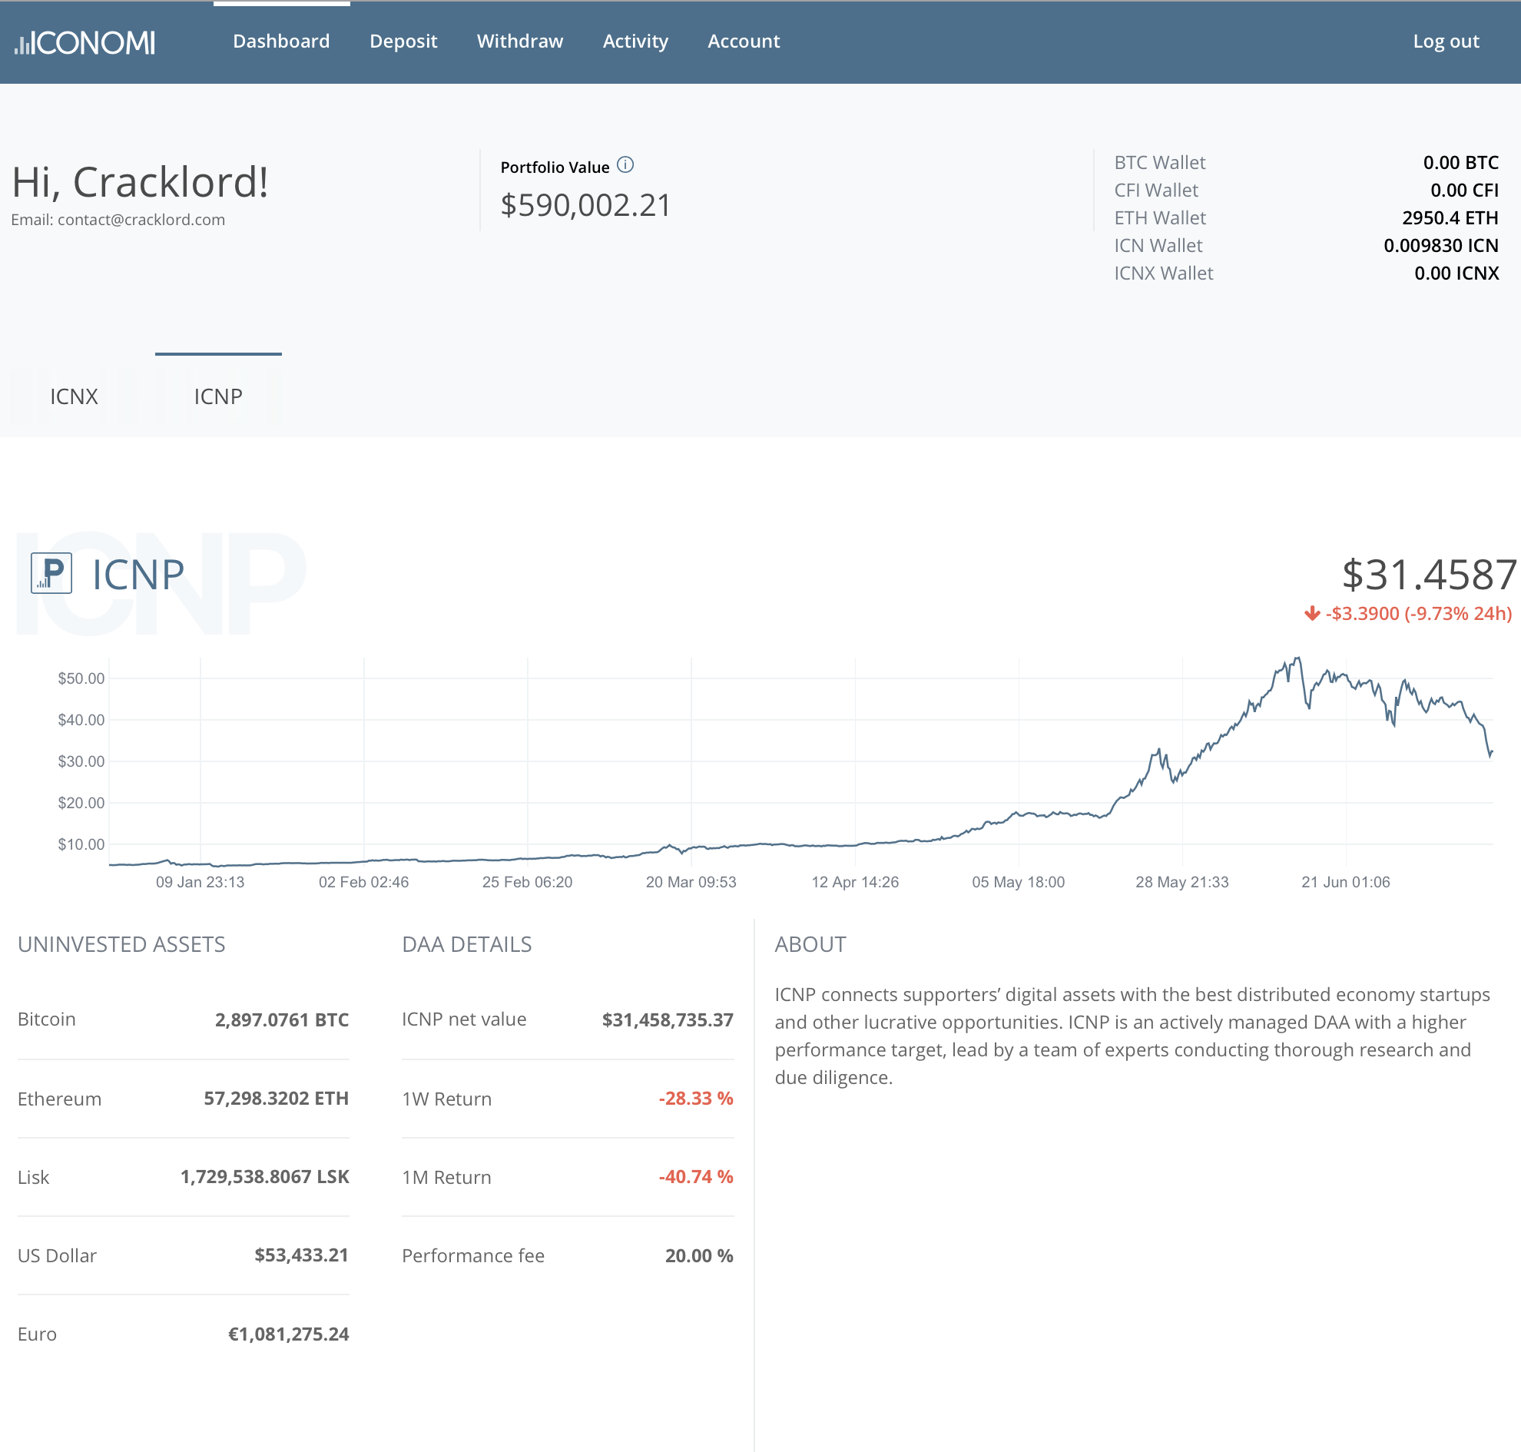Click the UNINVESTED ASSETS heading

coord(121,944)
